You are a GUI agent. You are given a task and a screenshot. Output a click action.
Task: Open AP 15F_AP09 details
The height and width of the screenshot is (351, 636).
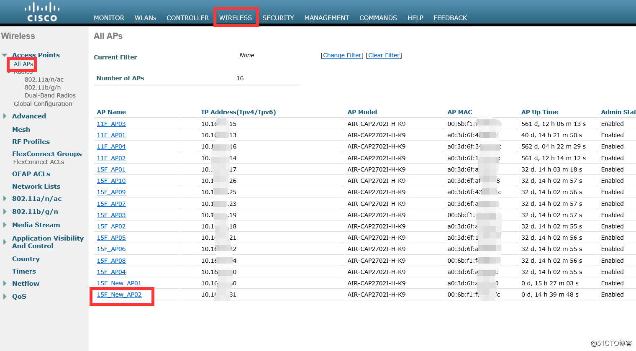[x=111, y=192]
